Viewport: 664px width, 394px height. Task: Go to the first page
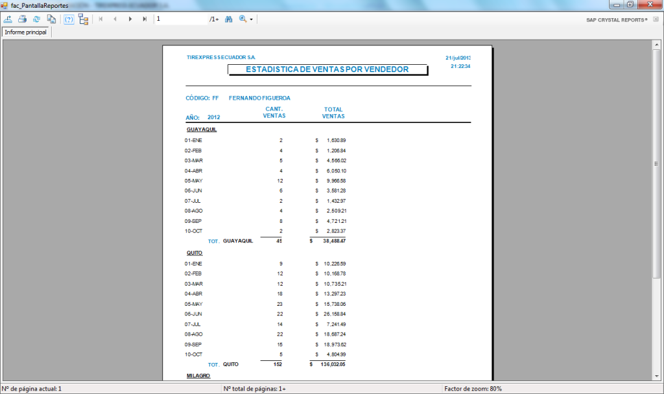click(101, 19)
